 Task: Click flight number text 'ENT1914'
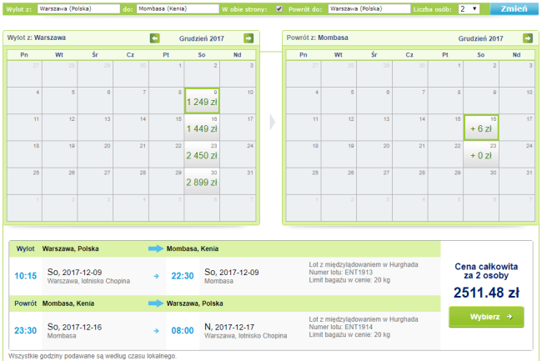tap(359, 327)
